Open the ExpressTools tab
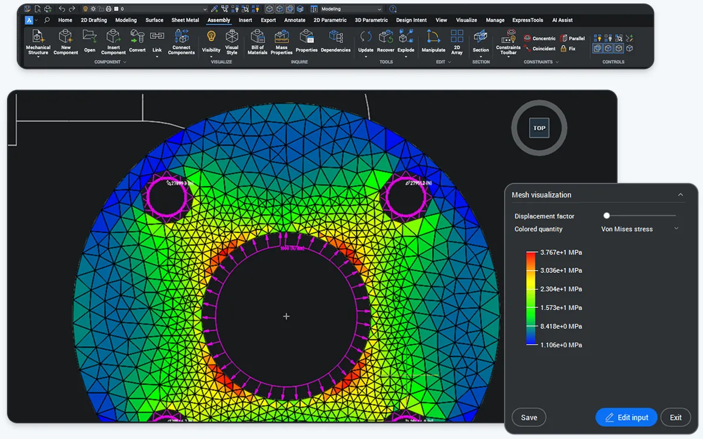The width and height of the screenshot is (703, 439). pyautogui.click(x=528, y=20)
